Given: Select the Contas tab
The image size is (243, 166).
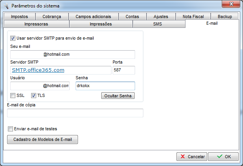Looking at the screenshot, I should point(132,16).
